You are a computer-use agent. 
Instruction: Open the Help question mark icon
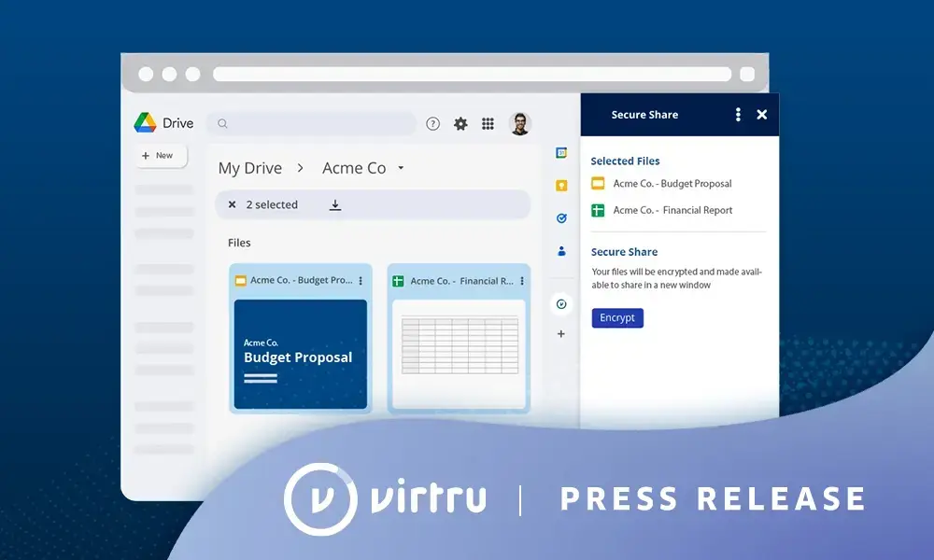pyautogui.click(x=433, y=124)
